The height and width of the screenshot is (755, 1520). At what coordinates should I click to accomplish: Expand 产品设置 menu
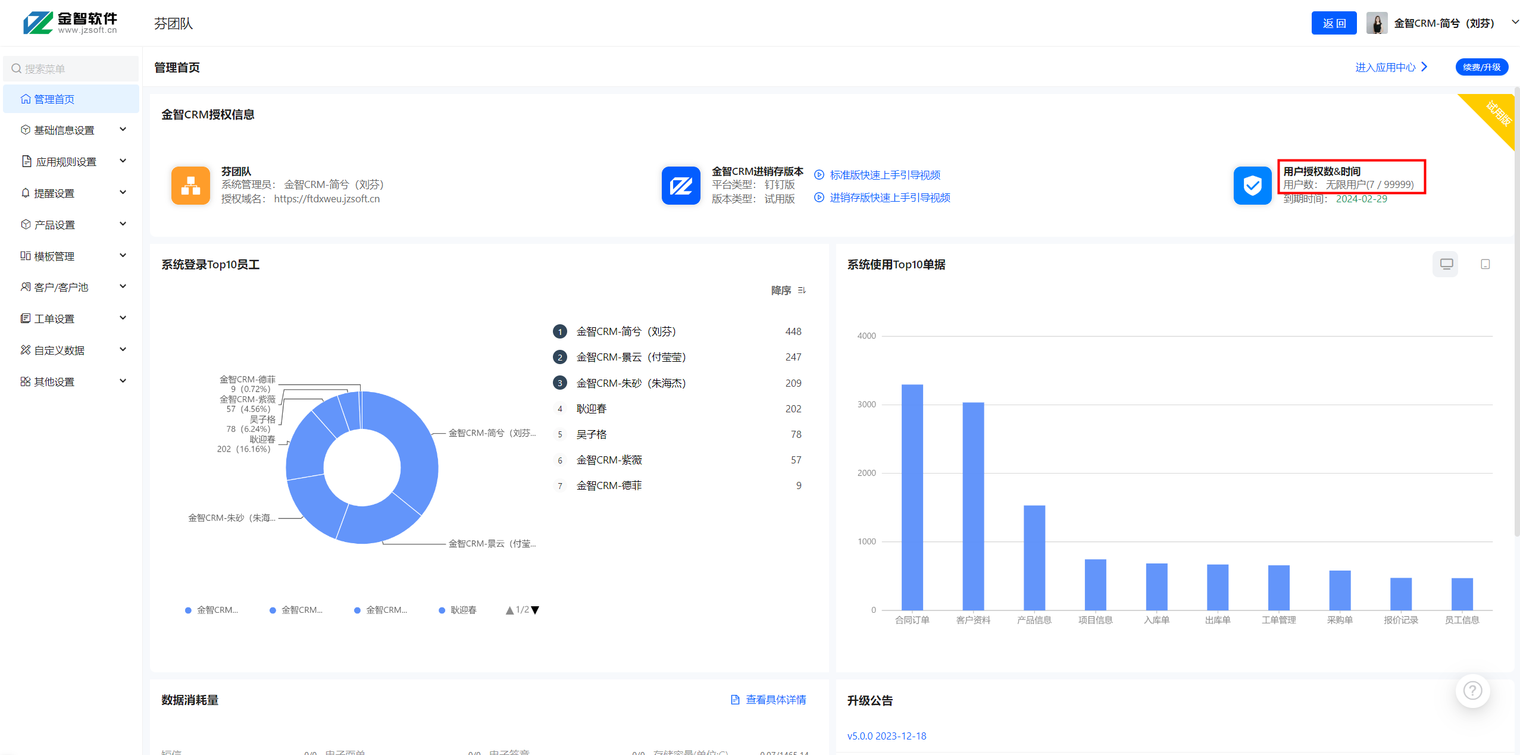click(x=72, y=224)
